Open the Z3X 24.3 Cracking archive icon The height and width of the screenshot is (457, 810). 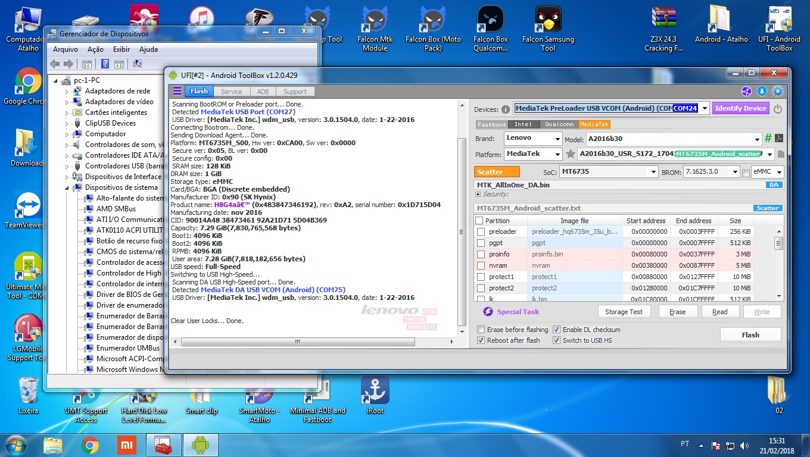coord(663,30)
